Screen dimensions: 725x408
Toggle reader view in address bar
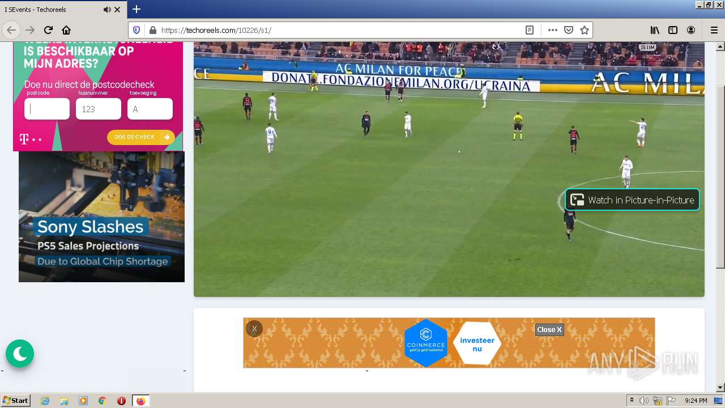(x=530, y=30)
